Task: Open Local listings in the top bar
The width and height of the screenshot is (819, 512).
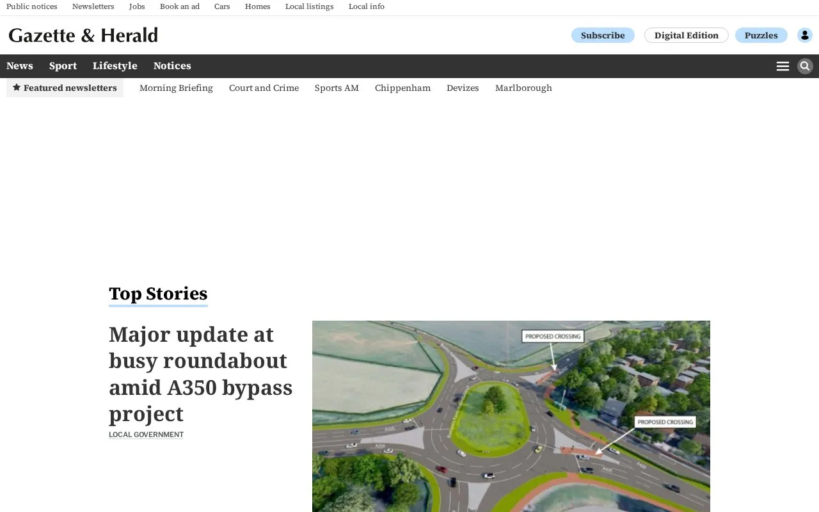Action: coord(310,6)
